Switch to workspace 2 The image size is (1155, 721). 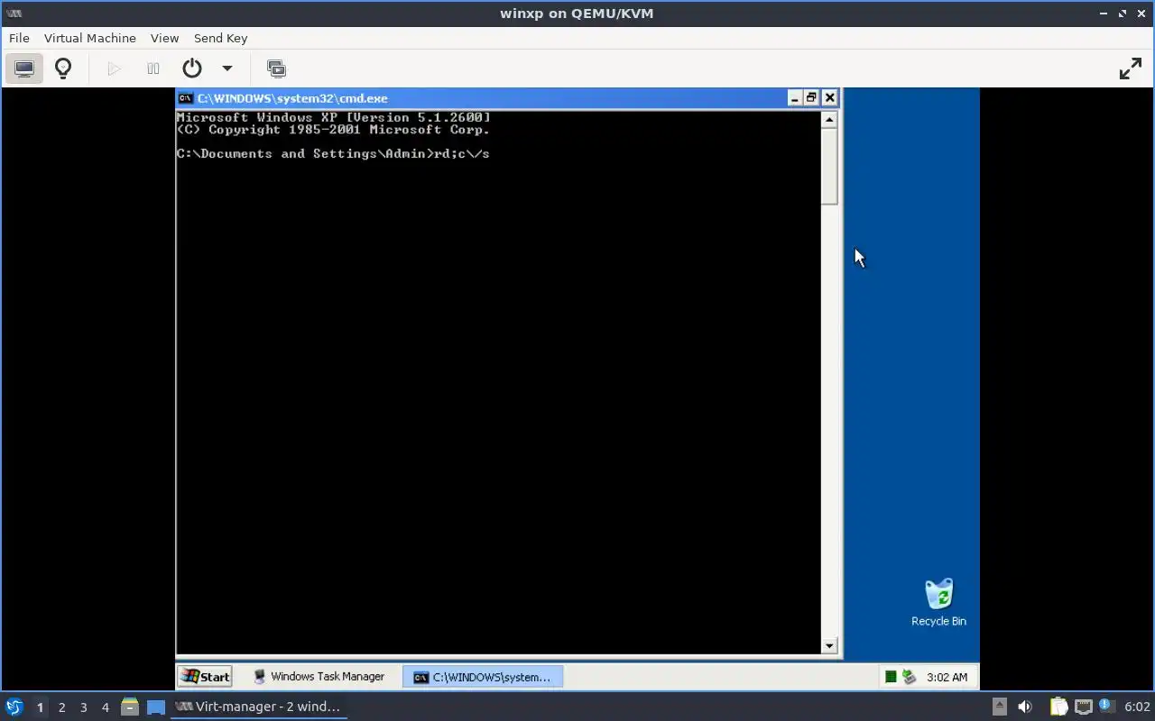(x=61, y=707)
